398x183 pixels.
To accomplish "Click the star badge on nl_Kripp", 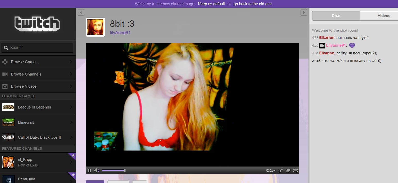I will tap(73, 155).
